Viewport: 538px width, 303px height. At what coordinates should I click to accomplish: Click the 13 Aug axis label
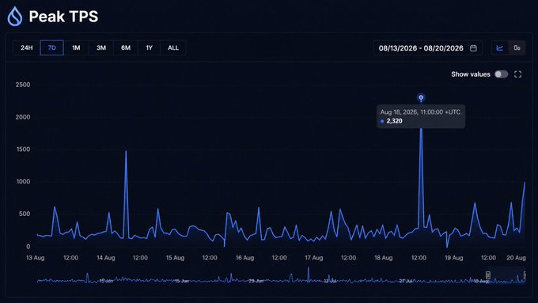coord(36,258)
